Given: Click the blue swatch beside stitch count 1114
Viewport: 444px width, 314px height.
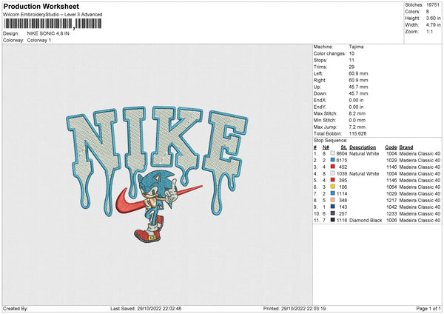Looking at the screenshot, I should tap(332, 193).
